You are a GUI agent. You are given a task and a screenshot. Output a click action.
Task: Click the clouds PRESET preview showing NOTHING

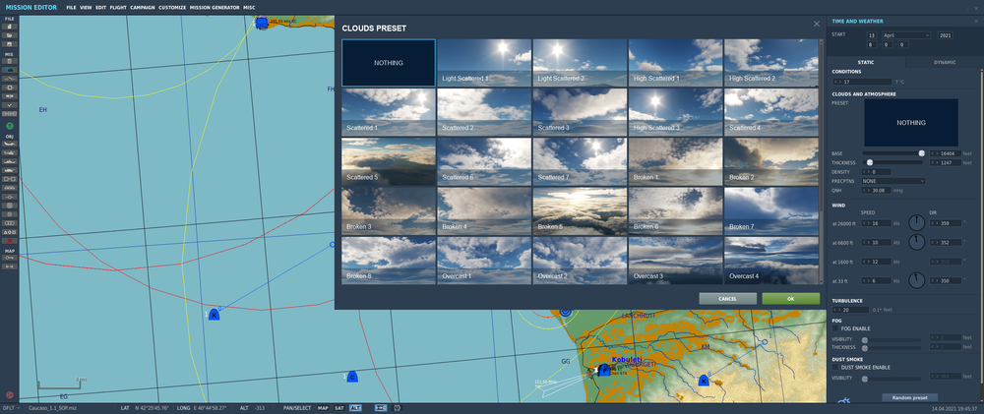click(910, 122)
